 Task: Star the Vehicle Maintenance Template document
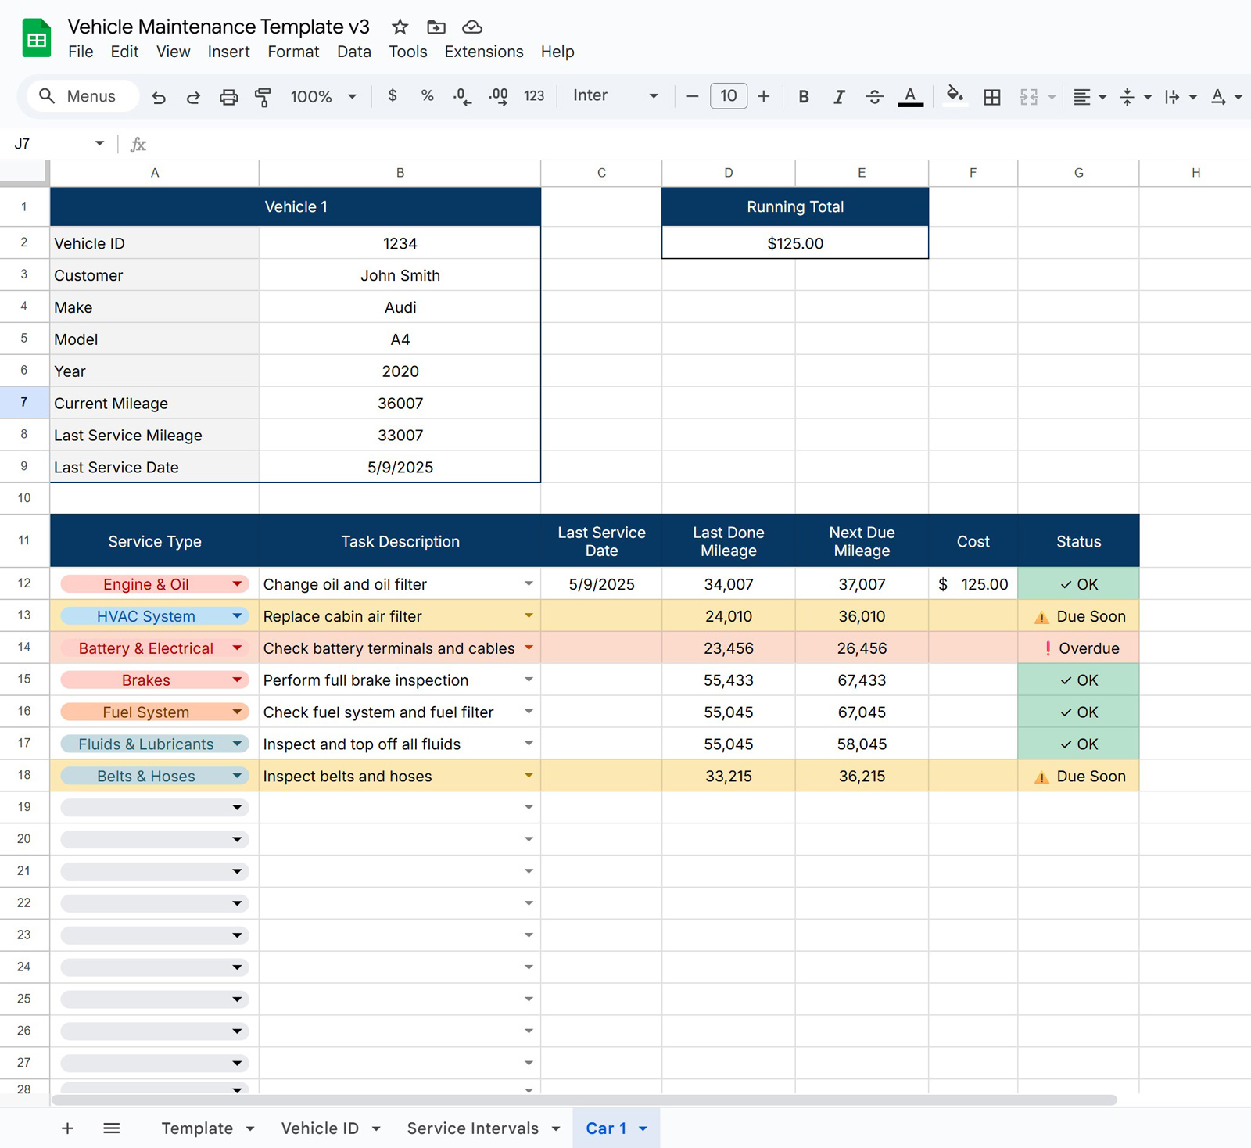(400, 27)
